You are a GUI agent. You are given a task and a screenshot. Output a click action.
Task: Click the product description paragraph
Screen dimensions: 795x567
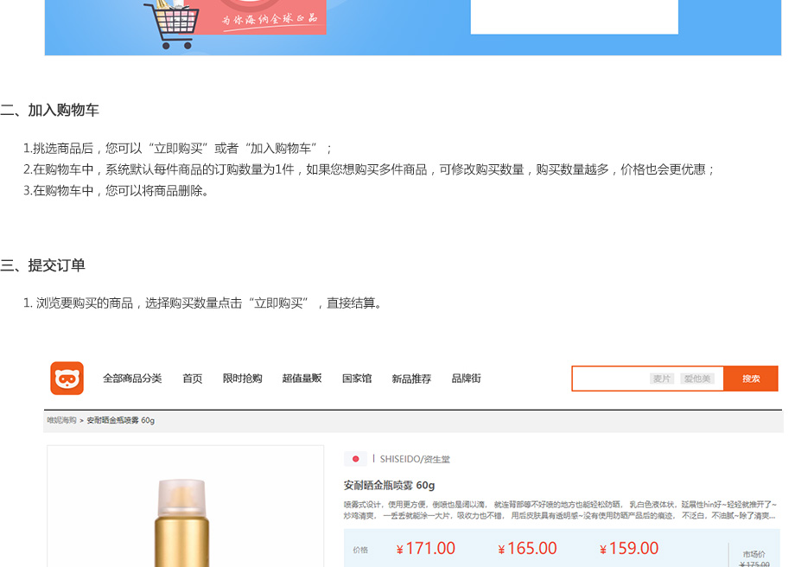pos(560,510)
